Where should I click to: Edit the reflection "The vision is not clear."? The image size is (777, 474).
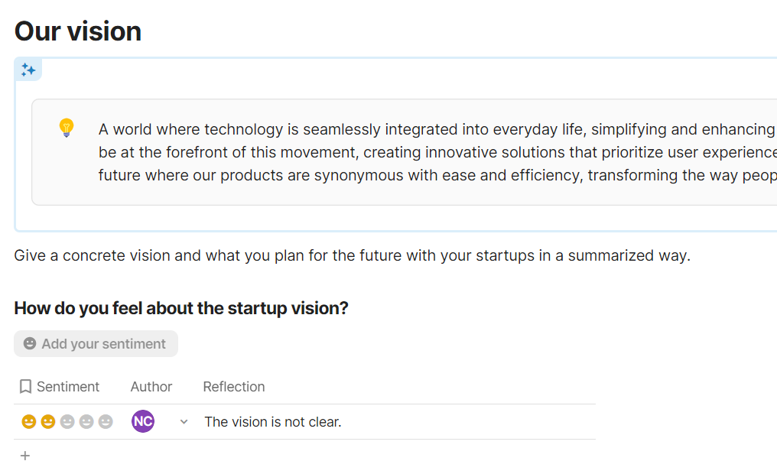click(x=272, y=422)
